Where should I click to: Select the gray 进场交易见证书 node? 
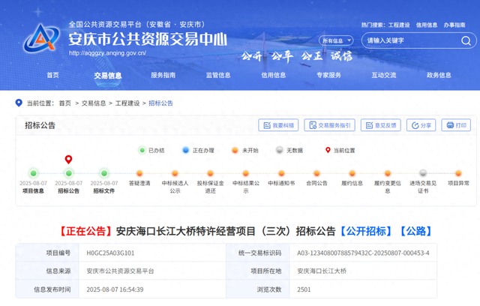tap(423, 173)
